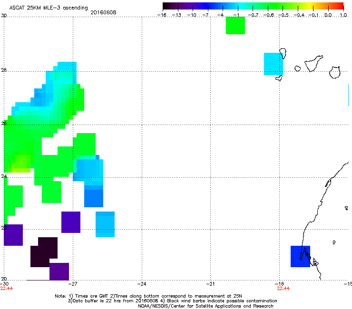The image size is (352, 309).
Task: Click the note line starting "Note: 1) Times are GMT"
Action: click(148, 296)
